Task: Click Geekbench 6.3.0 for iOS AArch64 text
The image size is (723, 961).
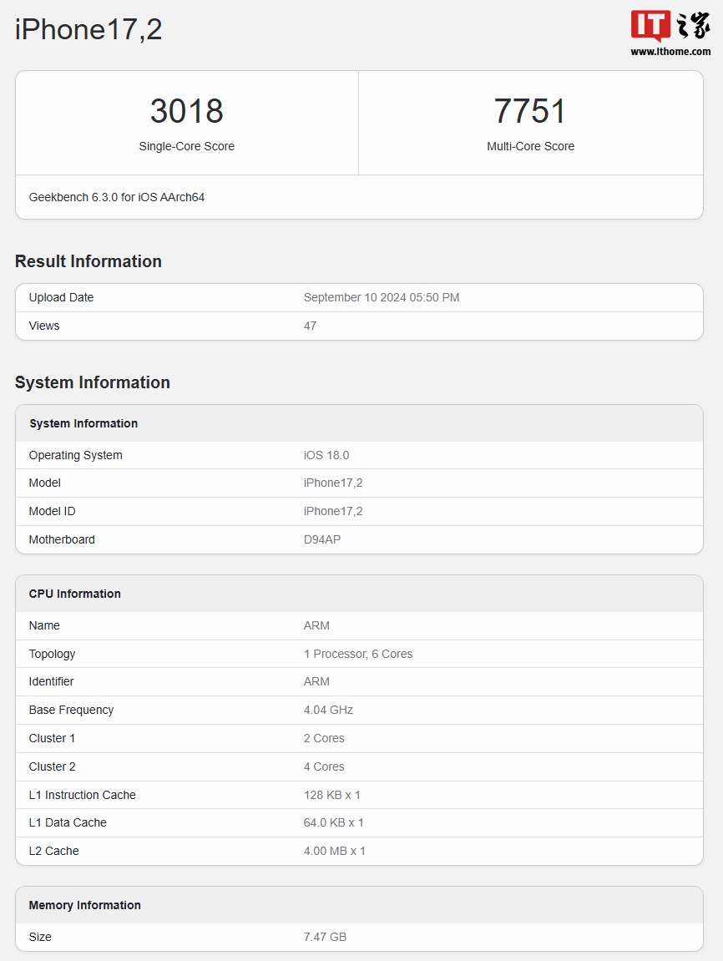Action: 117,197
